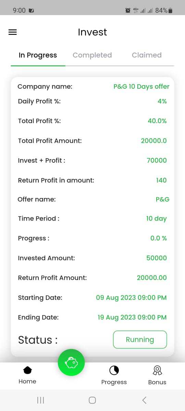185x411 pixels.
Task: Open the Android recent apps icon
Action: click(x=40, y=400)
